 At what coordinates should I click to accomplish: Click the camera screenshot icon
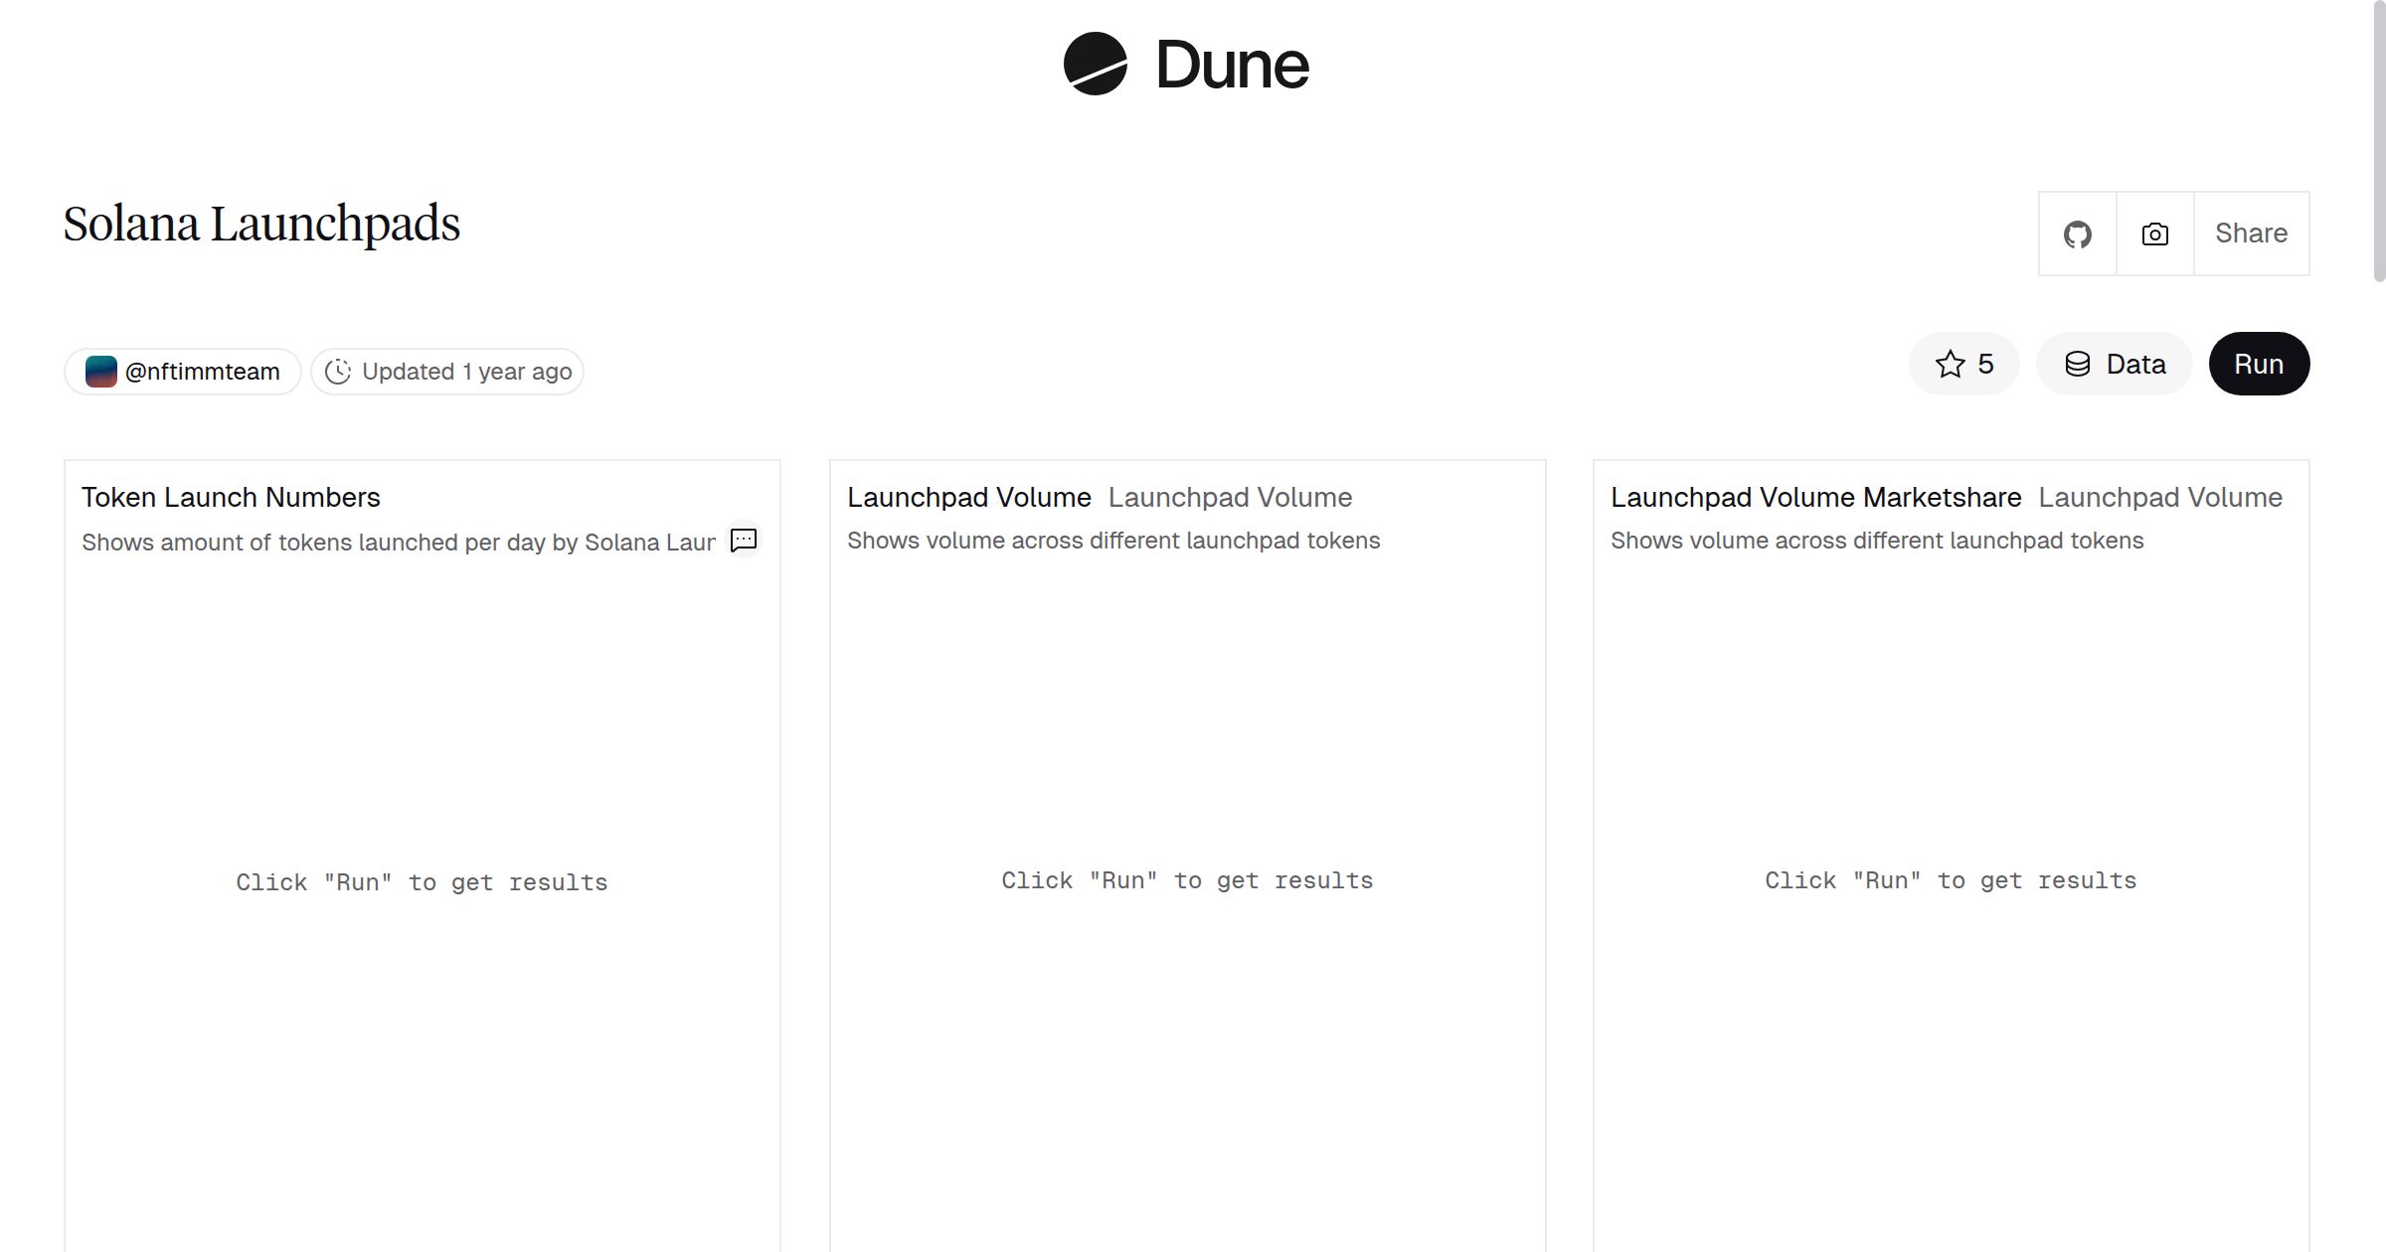coord(2153,233)
